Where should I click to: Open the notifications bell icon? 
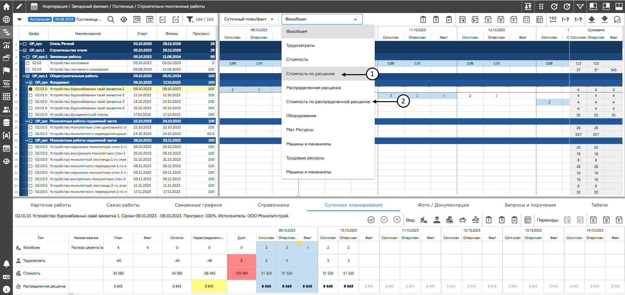(6, 263)
